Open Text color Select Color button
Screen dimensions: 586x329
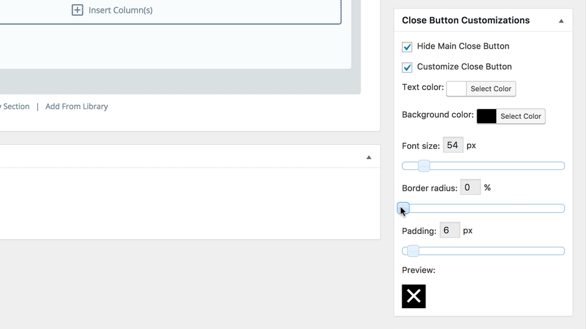coord(491,89)
